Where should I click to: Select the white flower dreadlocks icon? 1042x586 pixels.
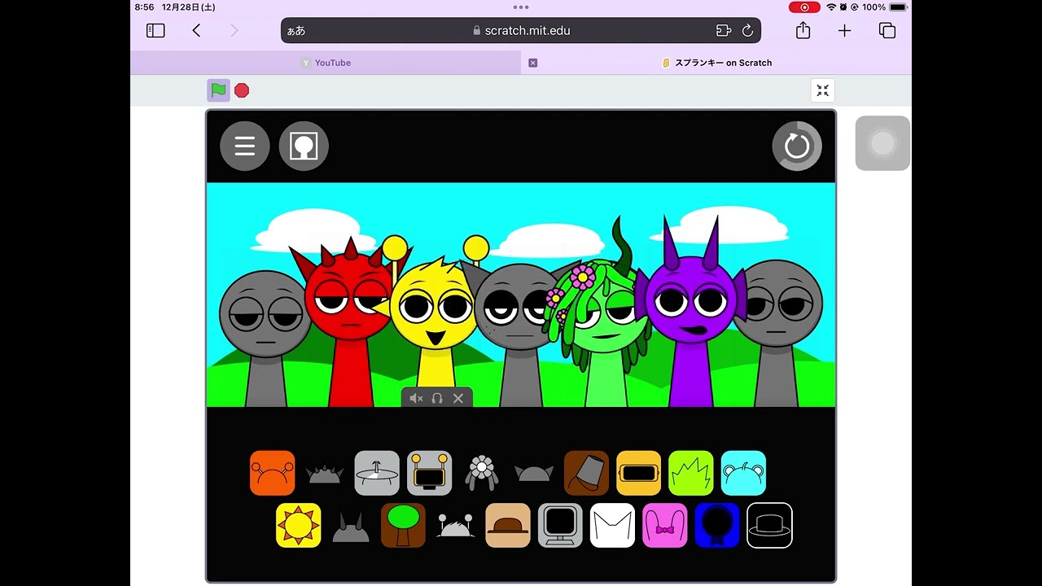(481, 473)
